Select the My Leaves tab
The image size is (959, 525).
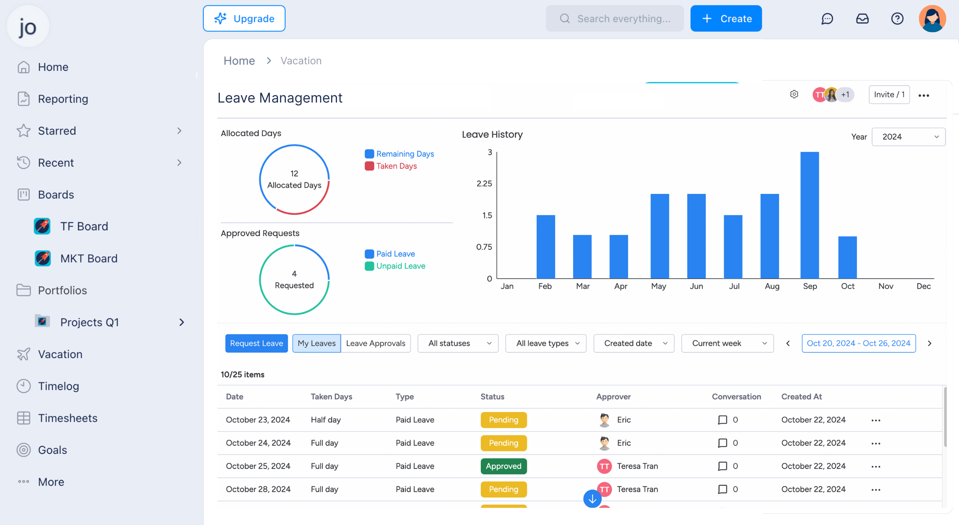pos(316,343)
